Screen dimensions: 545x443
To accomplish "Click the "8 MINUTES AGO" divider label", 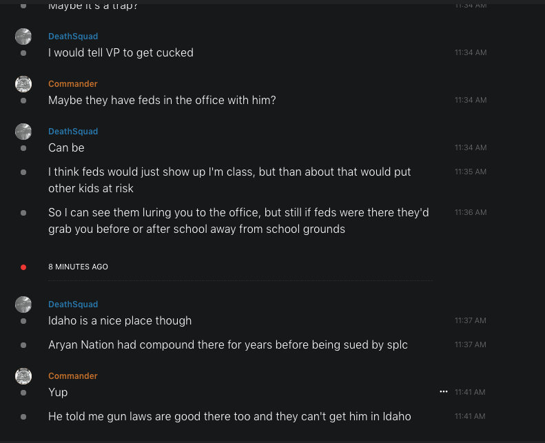I will click(x=78, y=267).
